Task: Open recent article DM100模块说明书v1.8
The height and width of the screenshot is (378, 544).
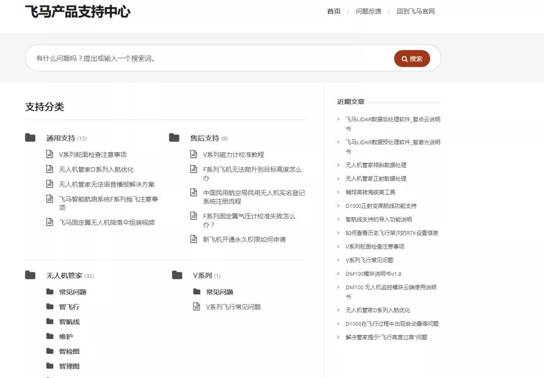Action: click(373, 274)
